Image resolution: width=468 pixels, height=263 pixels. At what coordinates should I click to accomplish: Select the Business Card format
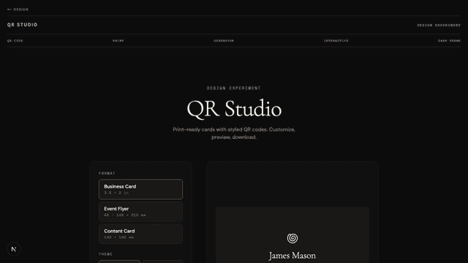140,189
